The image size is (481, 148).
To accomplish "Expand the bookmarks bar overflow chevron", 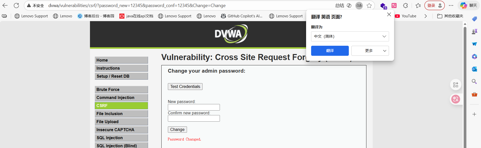I will point(425,16).
